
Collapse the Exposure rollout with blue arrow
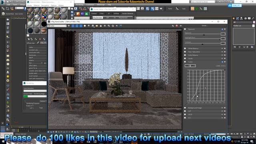point(222,29)
